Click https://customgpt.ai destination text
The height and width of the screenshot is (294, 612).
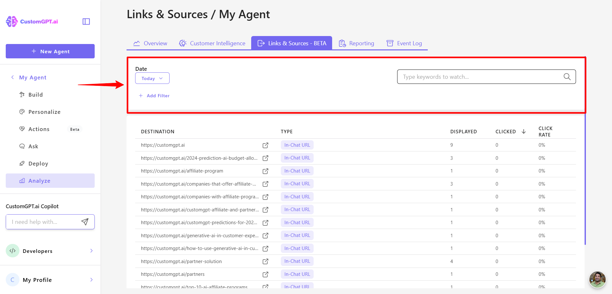coord(163,145)
